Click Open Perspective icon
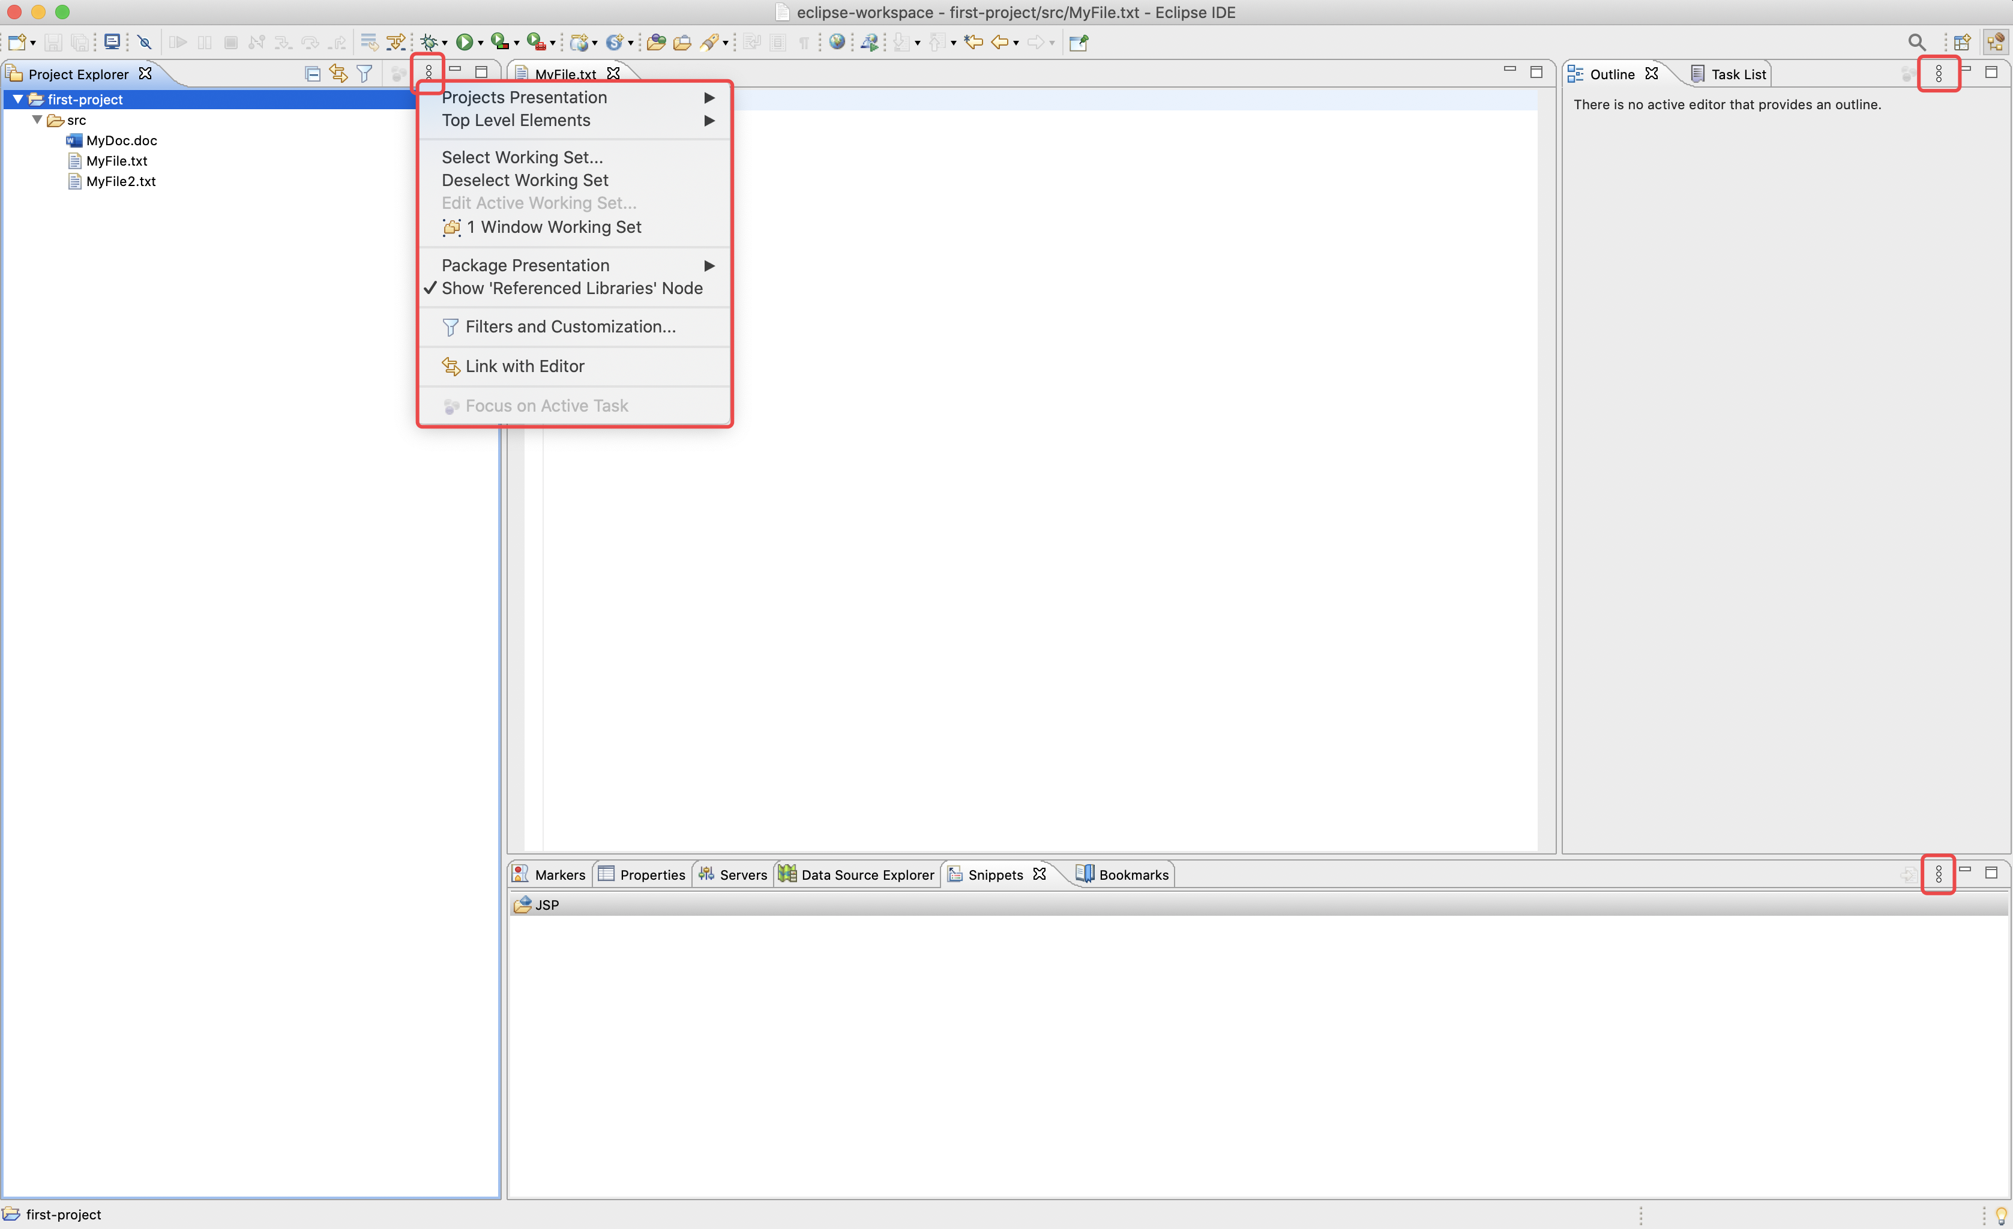The image size is (2013, 1229). tap(1961, 43)
